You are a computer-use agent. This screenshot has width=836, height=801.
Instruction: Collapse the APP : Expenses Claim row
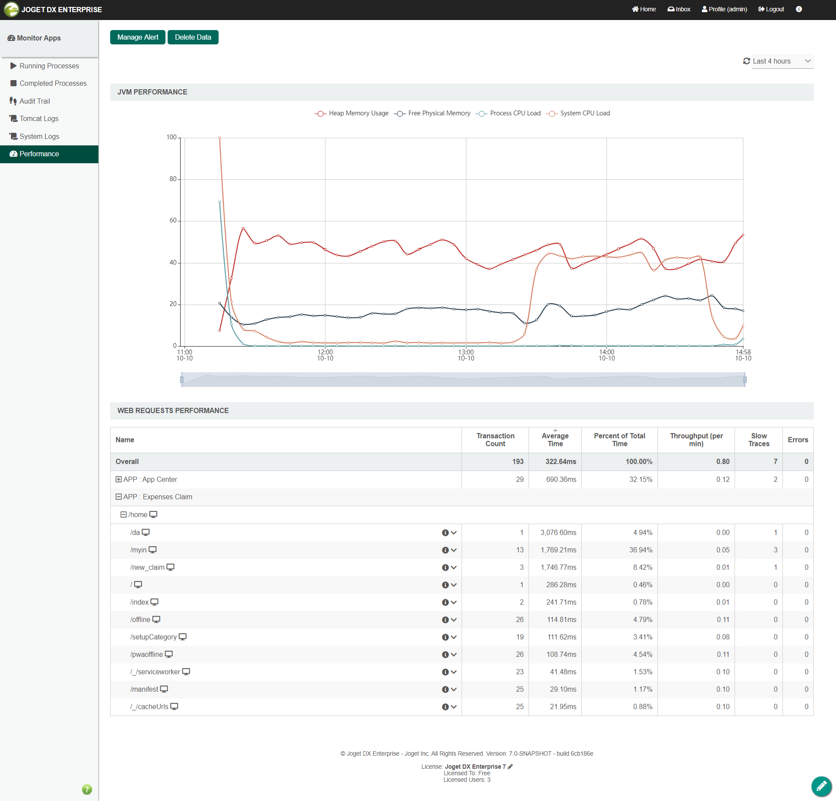pyautogui.click(x=118, y=497)
